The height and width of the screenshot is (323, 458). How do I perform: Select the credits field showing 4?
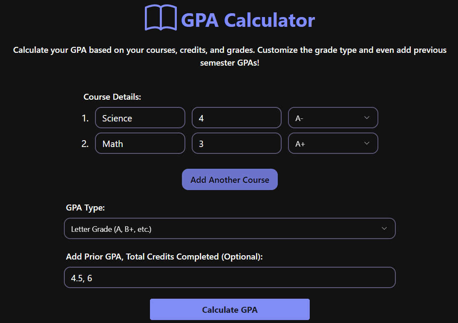coord(236,118)
